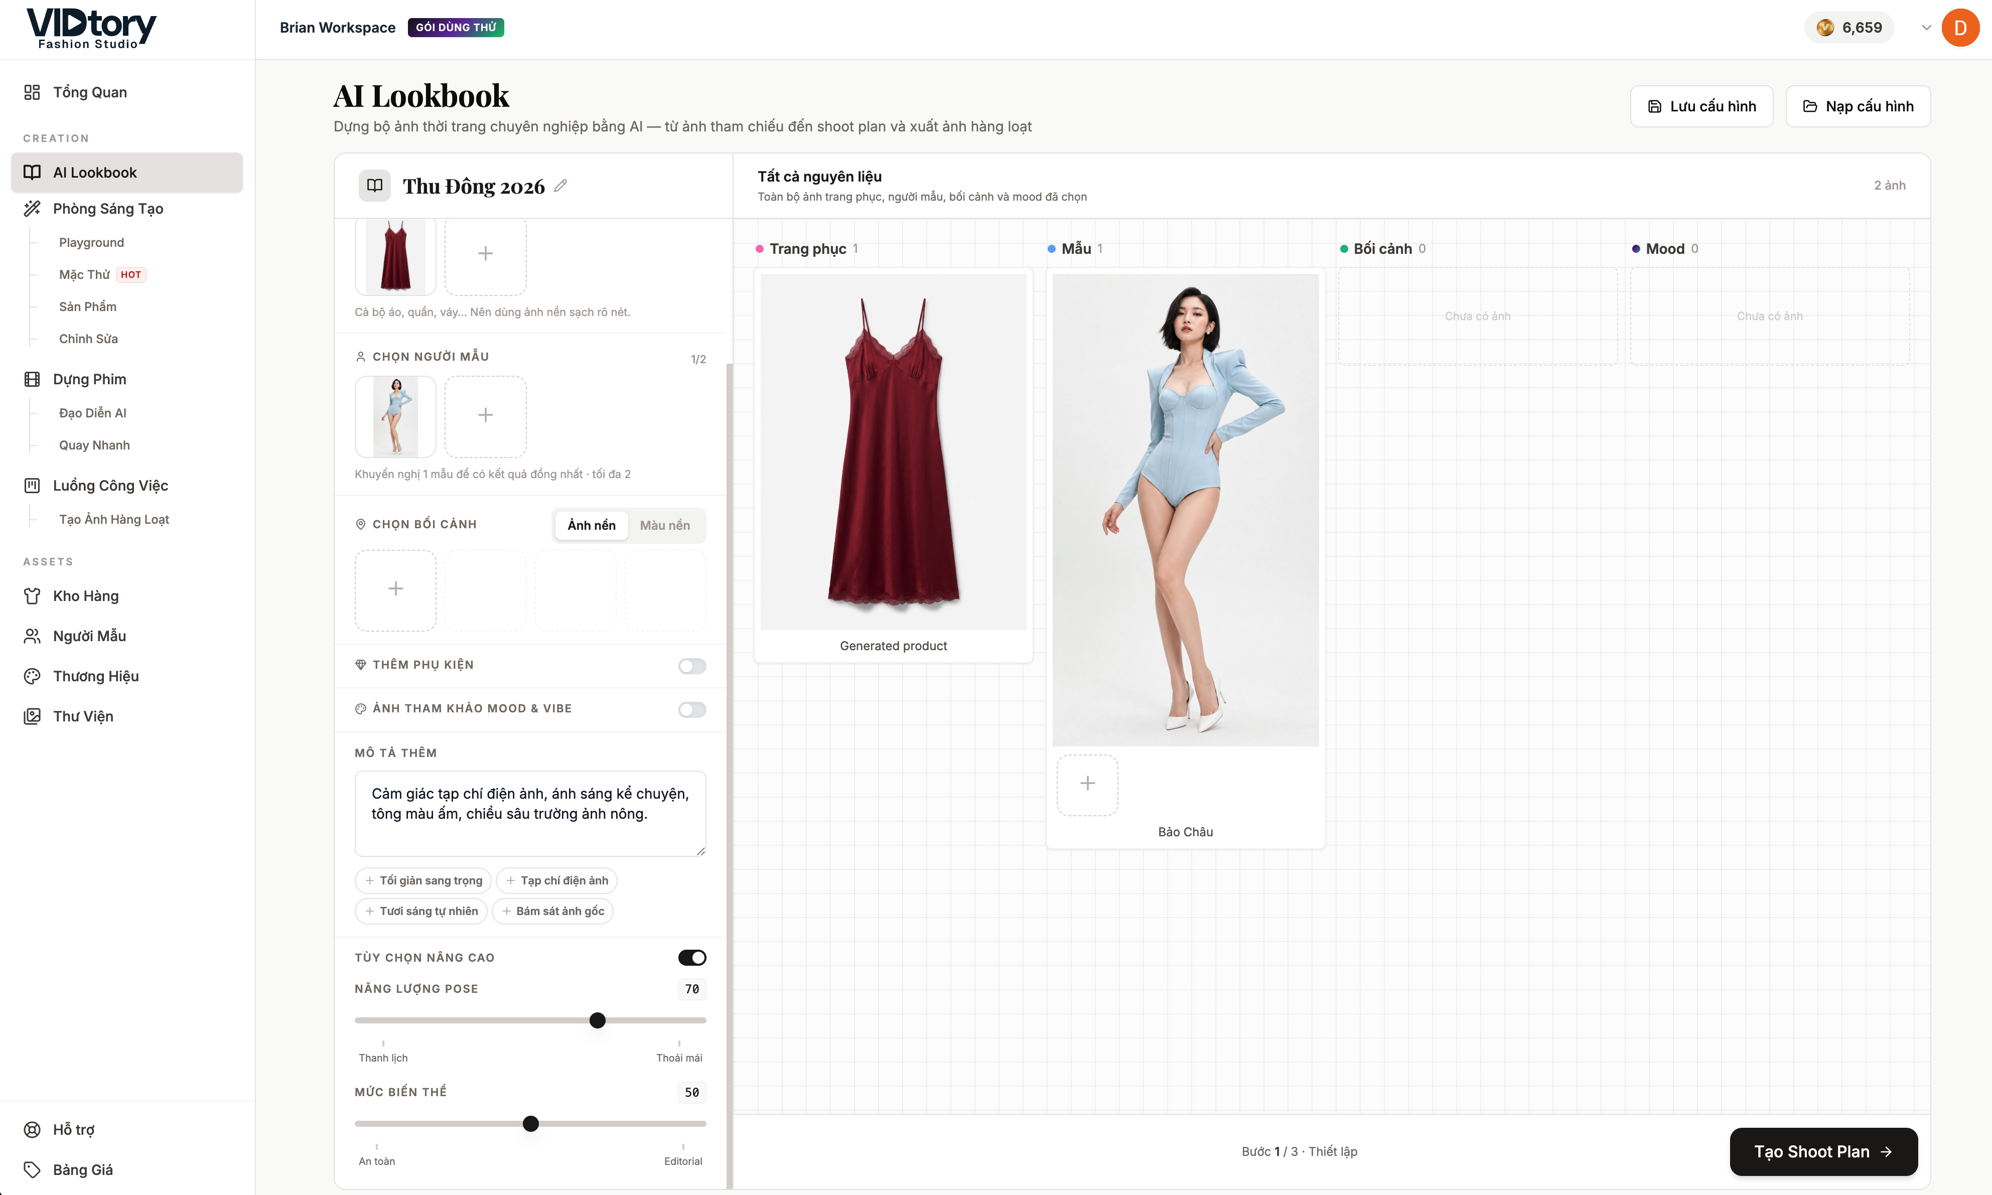Click the Bước 1 / 3 · Thiết lập text
Screen dimensions: 1992x1195
pos(1300,1152)
